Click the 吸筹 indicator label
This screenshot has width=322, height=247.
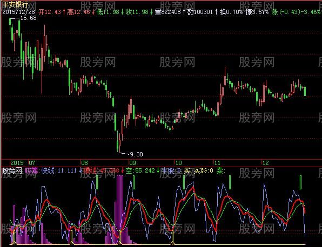[32, 170]
